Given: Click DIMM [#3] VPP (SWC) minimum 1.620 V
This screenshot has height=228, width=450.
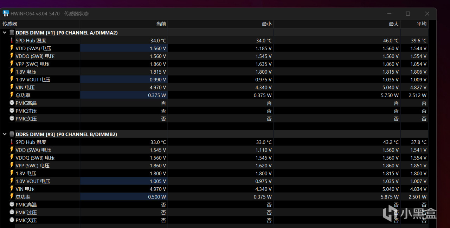Looking at the screenshot, I should coord(263,166).
